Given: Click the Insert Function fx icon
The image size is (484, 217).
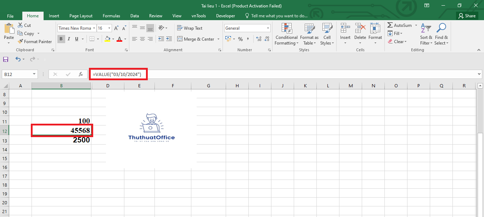Looking at the screenshot, I should [x=81, y=74].
